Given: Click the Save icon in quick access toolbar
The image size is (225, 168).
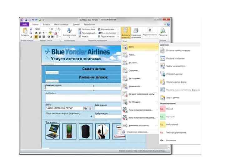Looking at the screenshot, I should [26, 20].
